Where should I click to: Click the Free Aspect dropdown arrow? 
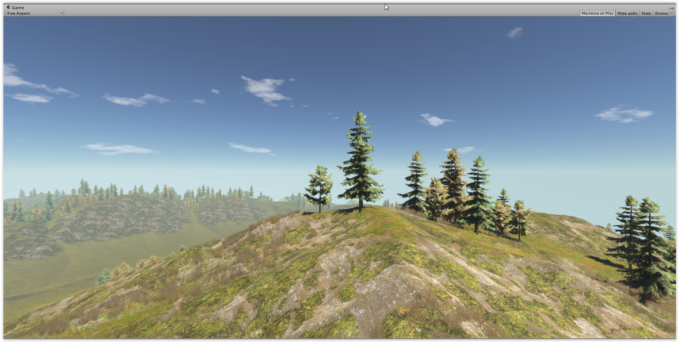[x=61, y=13]
